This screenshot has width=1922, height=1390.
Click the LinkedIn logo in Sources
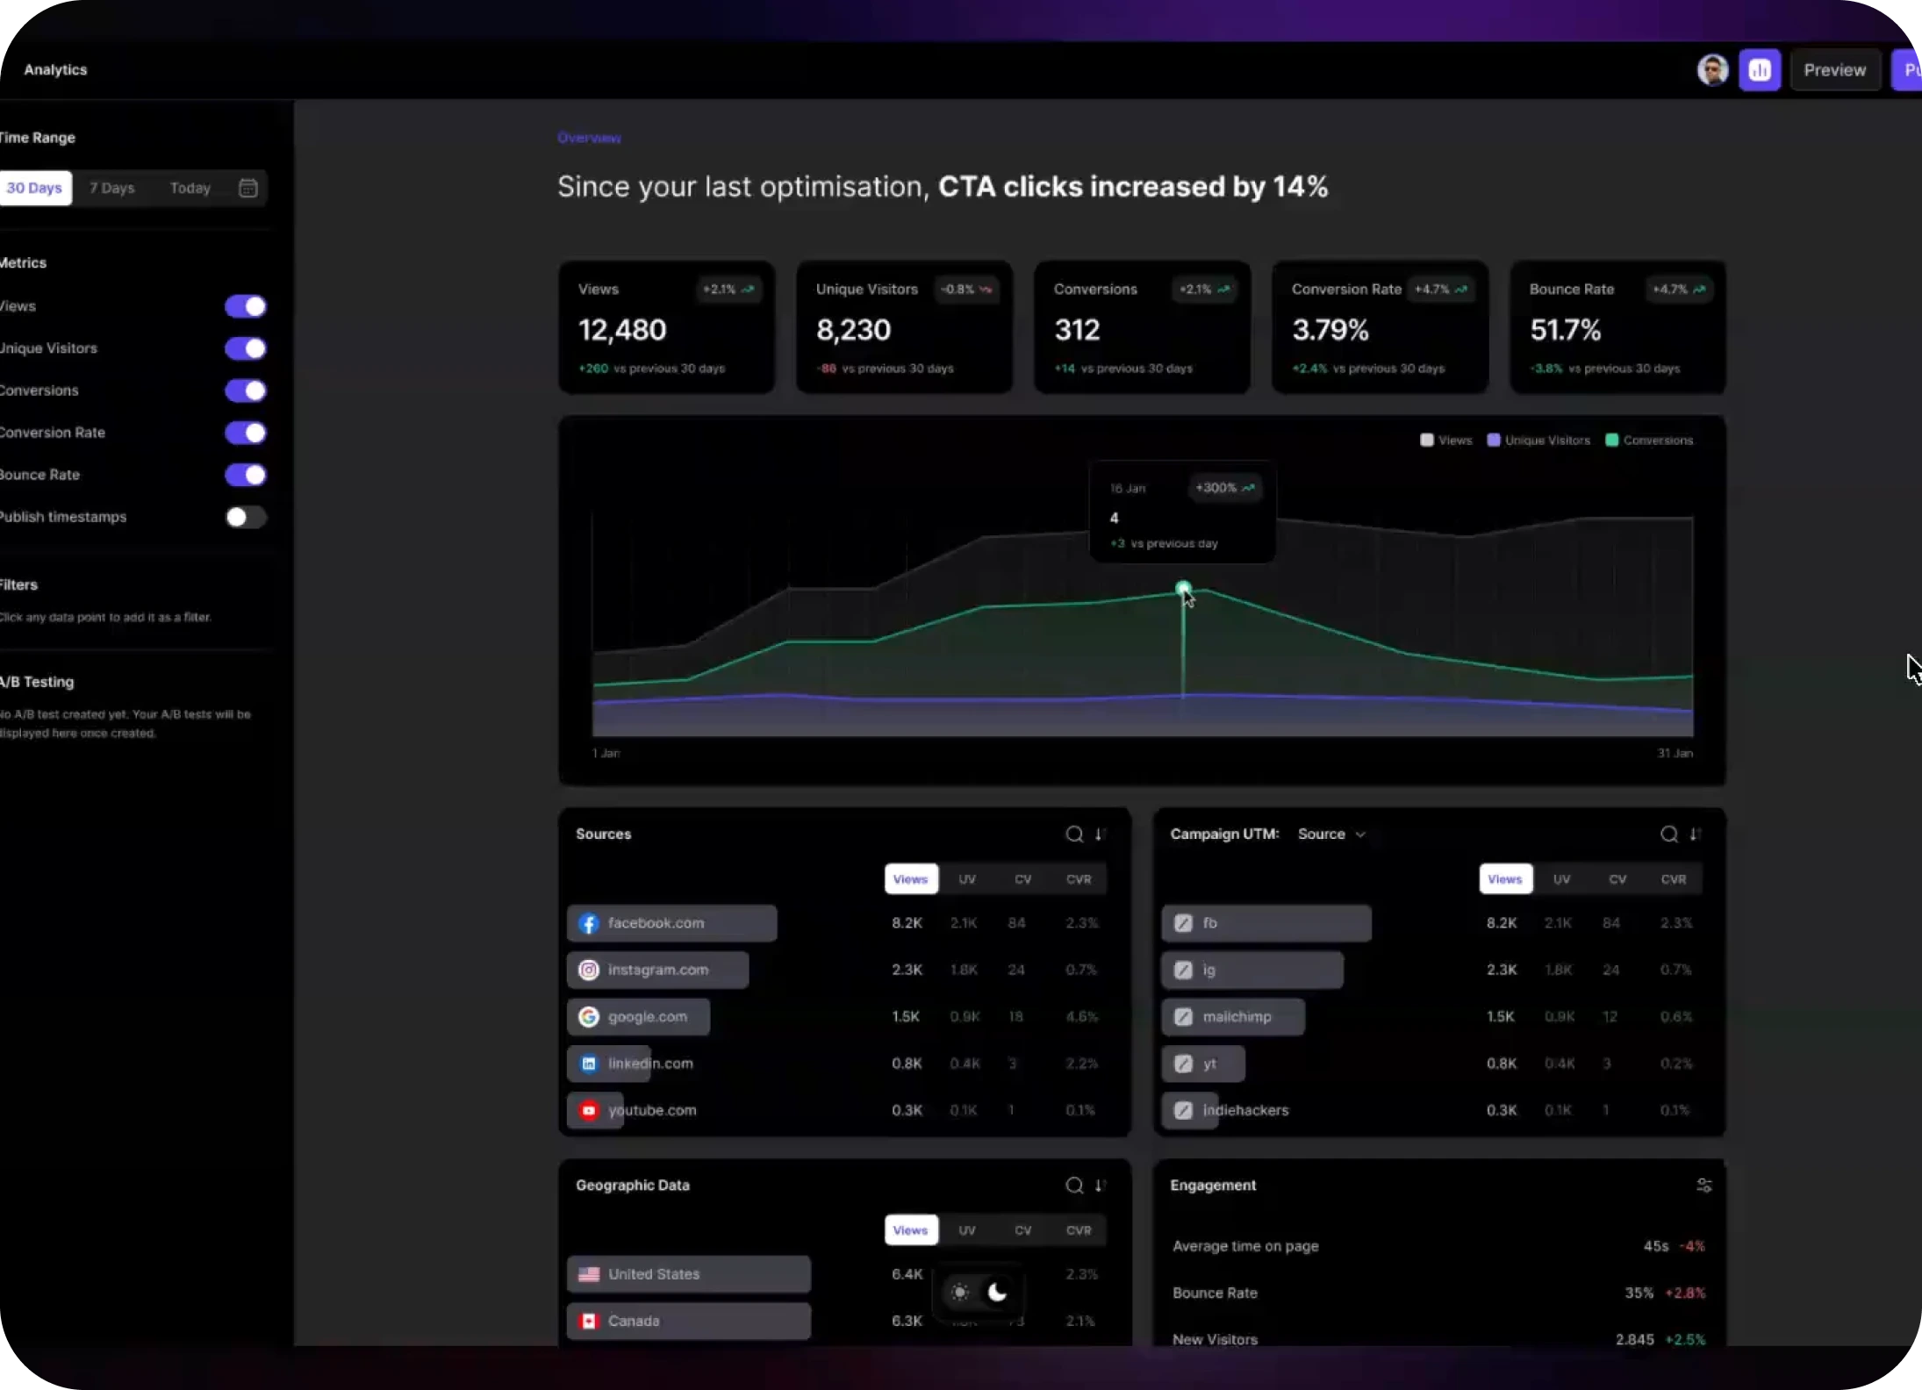click(589, 1064)
